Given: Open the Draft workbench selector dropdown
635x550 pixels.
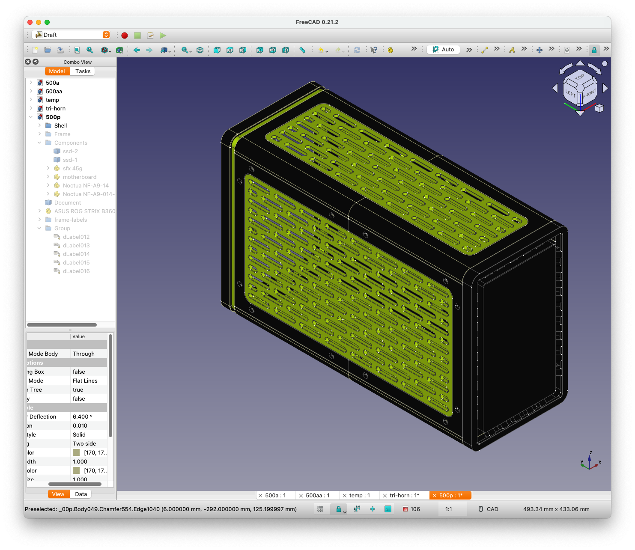Looking at the screenshot, I should click(71, 35).
